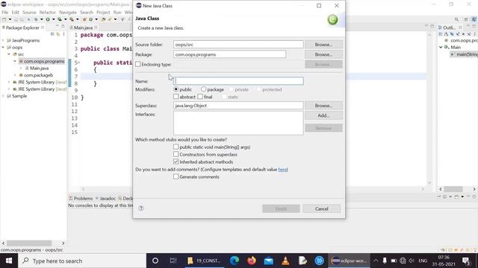Image resolution: width=478 pixels, height=268 pixels.
Task: Click the Hide Fields icon in Outline toolbar
Action: [452, 34]
